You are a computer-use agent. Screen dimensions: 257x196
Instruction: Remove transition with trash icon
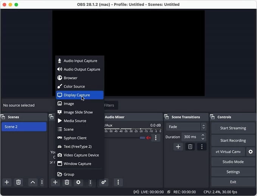click(x=190, y=146)
